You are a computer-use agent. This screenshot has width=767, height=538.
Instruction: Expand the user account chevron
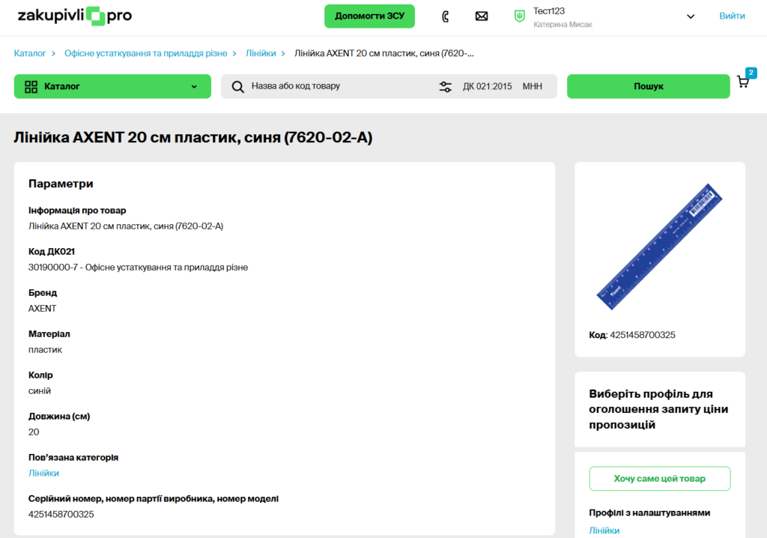coord(691,16)
